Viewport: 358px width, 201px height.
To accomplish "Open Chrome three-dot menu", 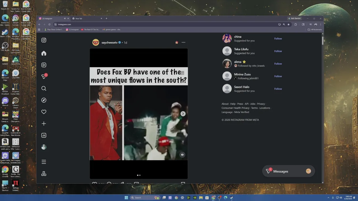I will [x=321, y=24].
